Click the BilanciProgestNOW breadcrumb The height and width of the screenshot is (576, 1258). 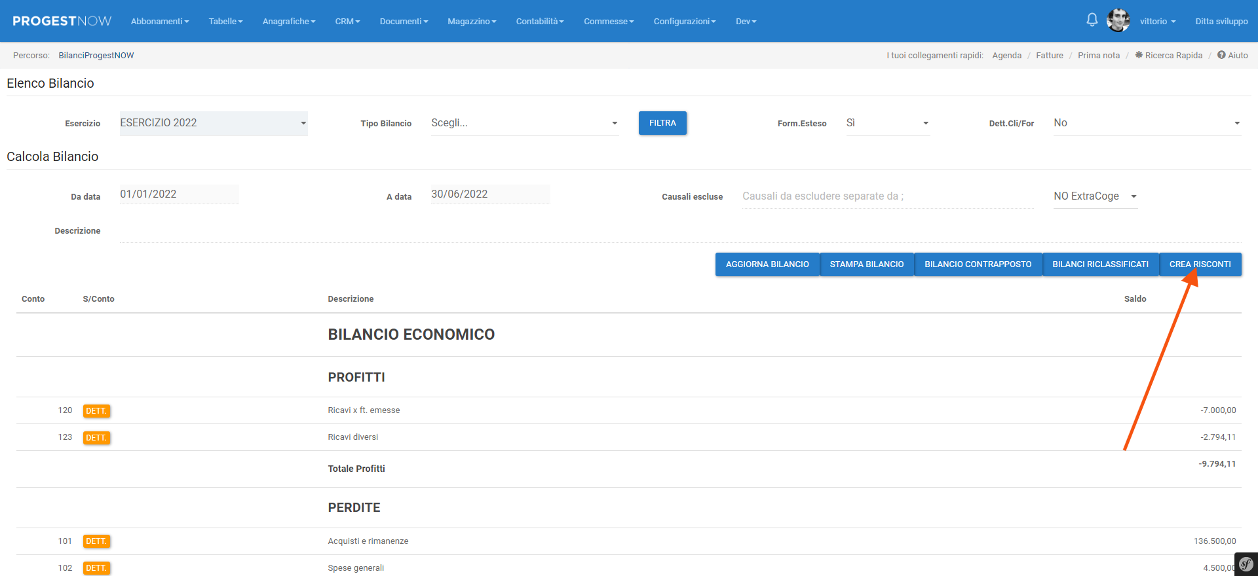point(96,55)
